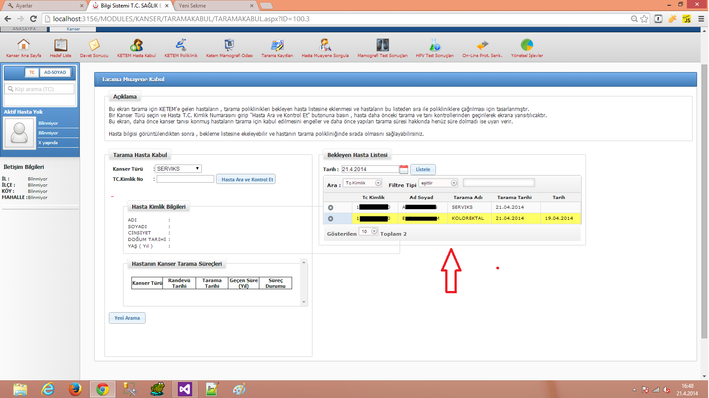Open Davet Sonucu envelope icon

94,45
